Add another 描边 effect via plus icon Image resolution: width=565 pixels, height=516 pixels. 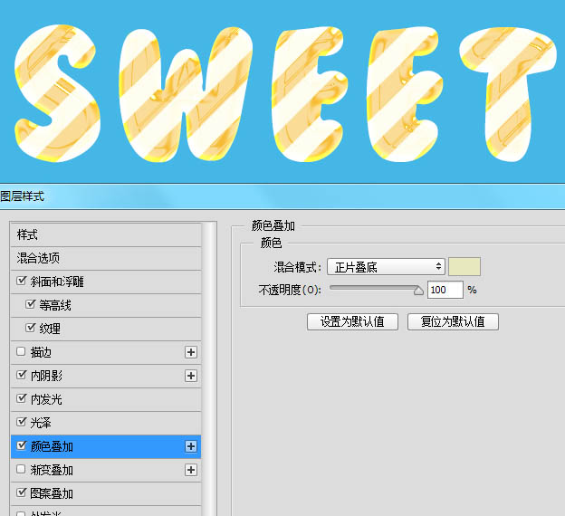[x=191, y=352]
